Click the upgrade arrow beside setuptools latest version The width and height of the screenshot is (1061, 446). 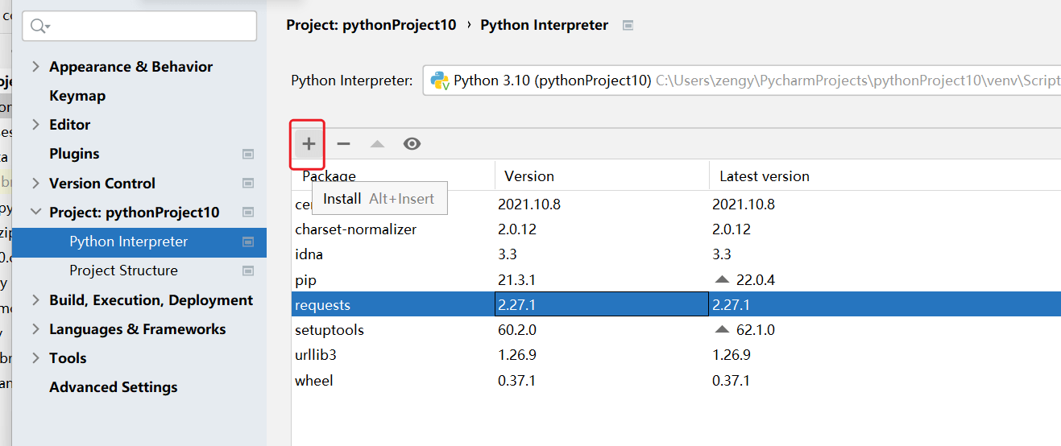click(x=722, y=329)
